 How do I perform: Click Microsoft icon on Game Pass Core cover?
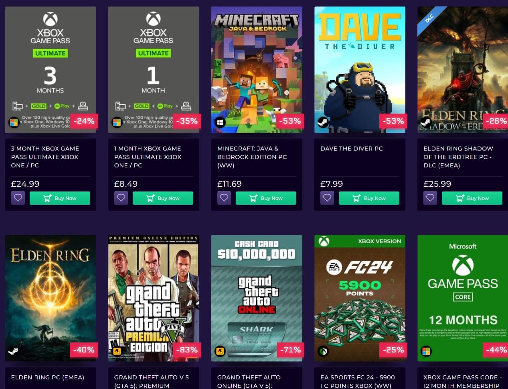tap(426, 351)
